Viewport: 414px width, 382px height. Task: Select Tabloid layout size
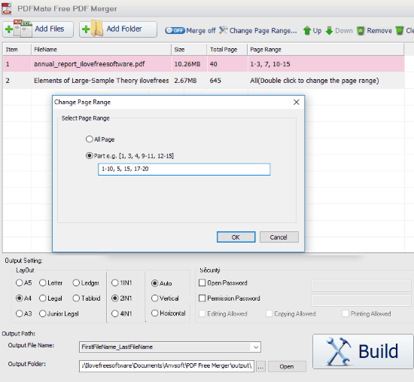tap(76, 298)
